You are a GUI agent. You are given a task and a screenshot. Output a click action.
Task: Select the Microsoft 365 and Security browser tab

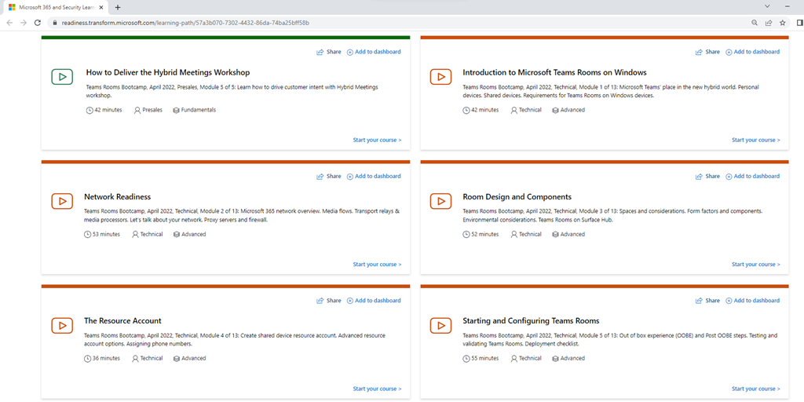55,7
